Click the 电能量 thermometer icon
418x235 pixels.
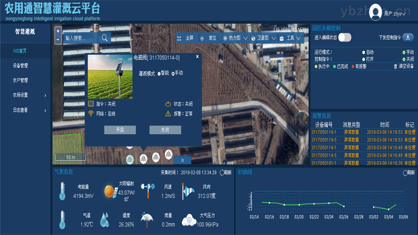pyautogui.click(x=62, y=191)
